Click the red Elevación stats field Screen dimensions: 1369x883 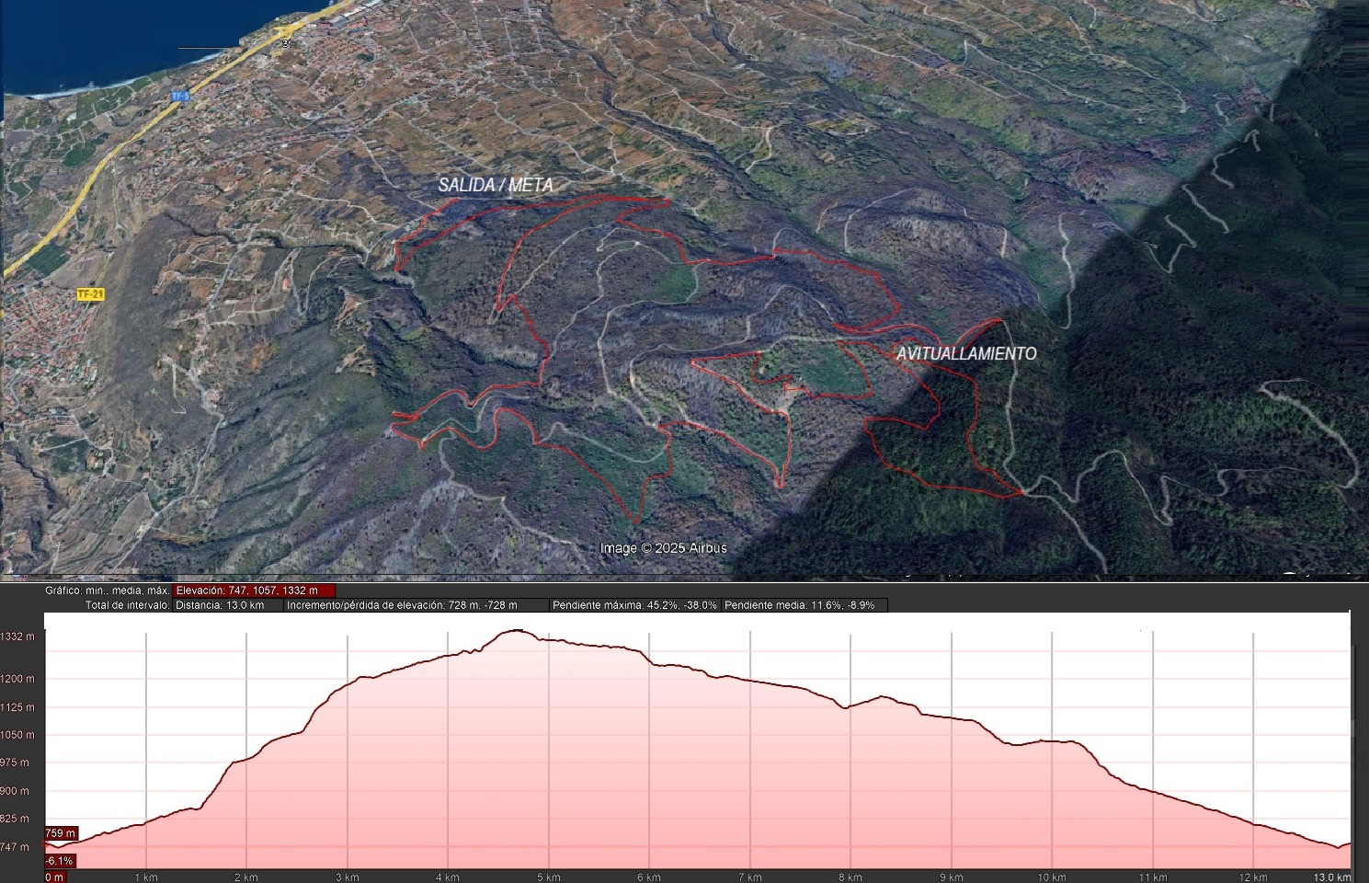pos(254,591)
